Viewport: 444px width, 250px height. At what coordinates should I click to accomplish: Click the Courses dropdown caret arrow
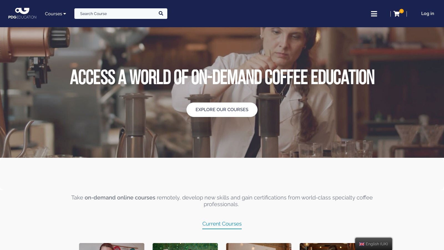coord(65,14)
